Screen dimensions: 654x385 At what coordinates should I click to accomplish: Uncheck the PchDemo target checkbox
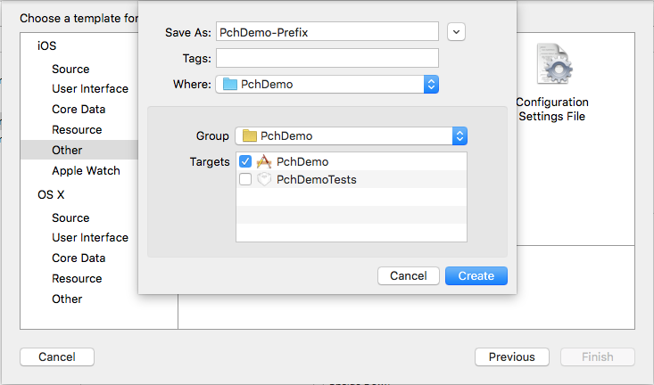[x=245, y=161]
